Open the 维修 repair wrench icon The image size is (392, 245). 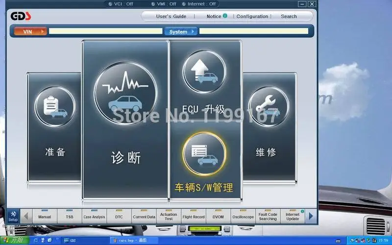tap(269, 106)
